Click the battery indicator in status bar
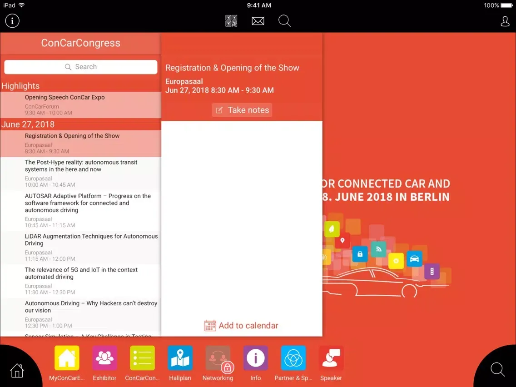 [x=506, y=5]
